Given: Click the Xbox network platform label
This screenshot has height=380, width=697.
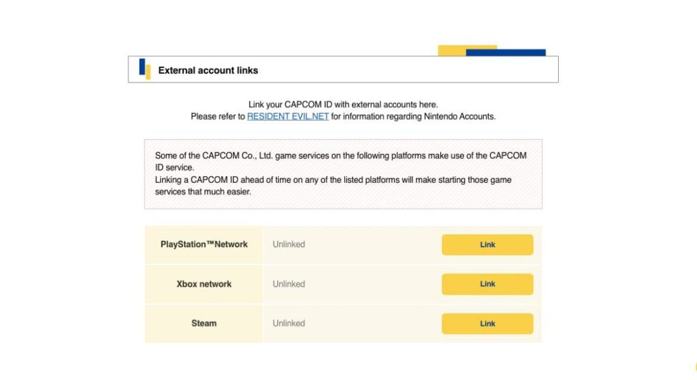Looking at the screenshot, I should pos(204,284).
